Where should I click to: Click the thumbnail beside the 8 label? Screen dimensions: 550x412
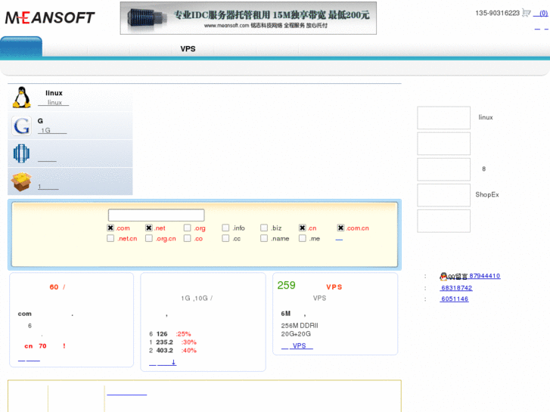[x=444, y=169]
